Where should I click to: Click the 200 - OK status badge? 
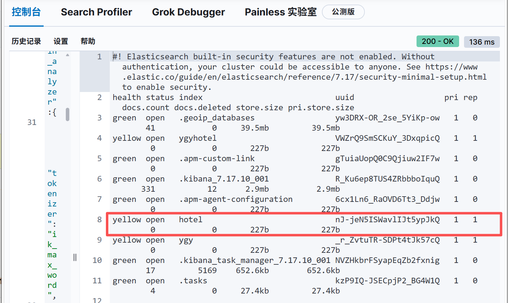(x=438, y=41)
